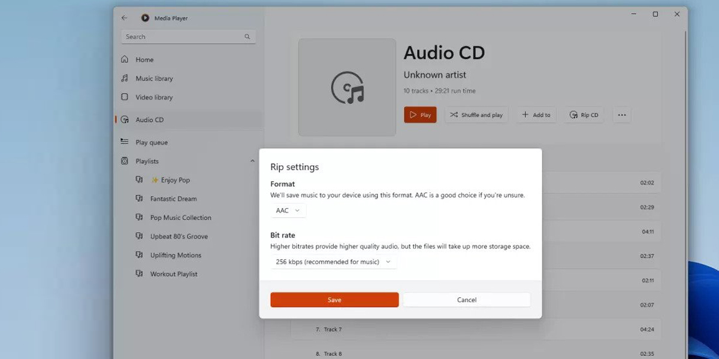Open Music library page
This screenshot has width=719, height=359.
click(189, 78)
